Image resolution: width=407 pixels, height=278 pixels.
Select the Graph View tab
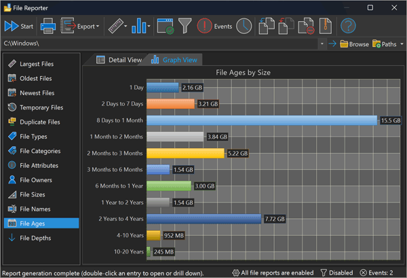174,60
